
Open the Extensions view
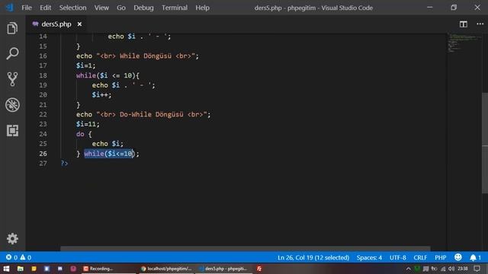pyautogui.click(x=12, y=130)
